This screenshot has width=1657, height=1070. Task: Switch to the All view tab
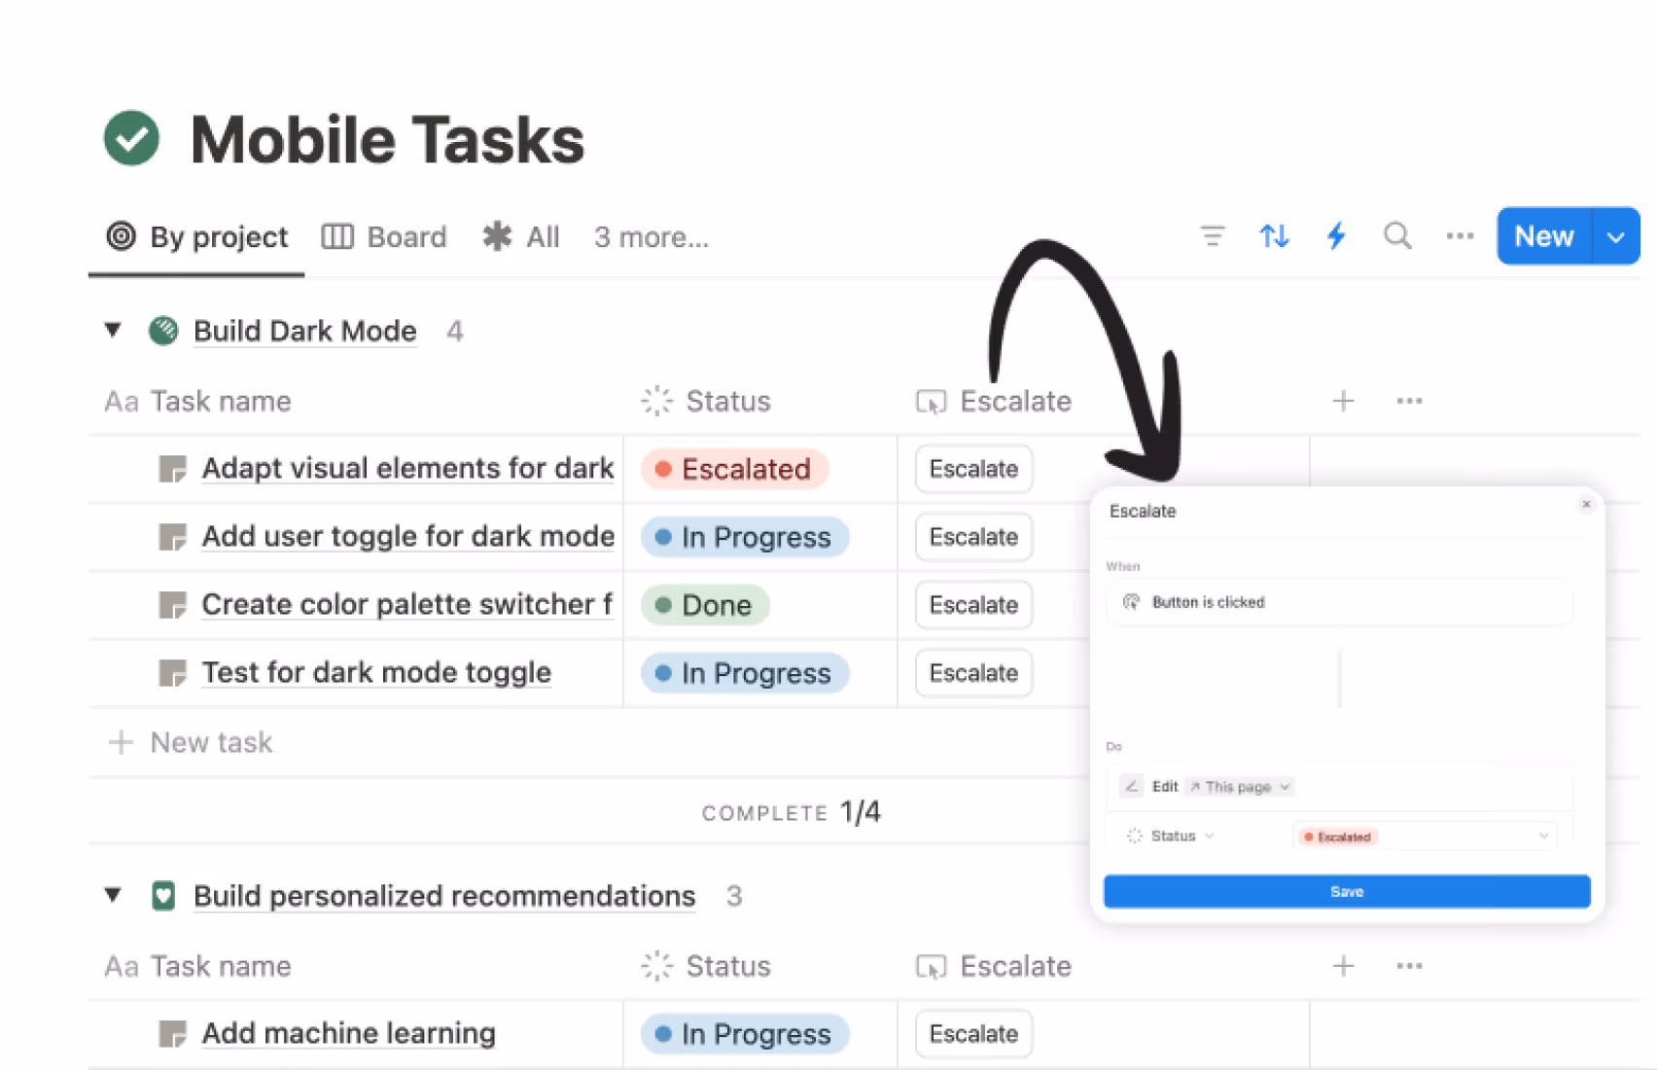(522, 237)
